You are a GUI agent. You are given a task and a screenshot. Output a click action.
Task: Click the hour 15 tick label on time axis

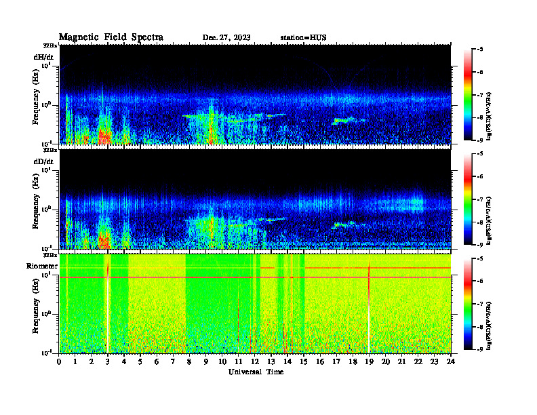point(304,361)
